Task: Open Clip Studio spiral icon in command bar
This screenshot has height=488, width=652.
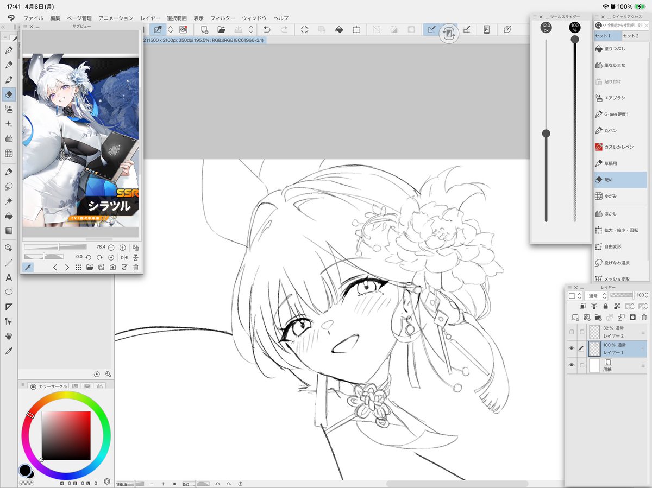Action: pos(183,30)
